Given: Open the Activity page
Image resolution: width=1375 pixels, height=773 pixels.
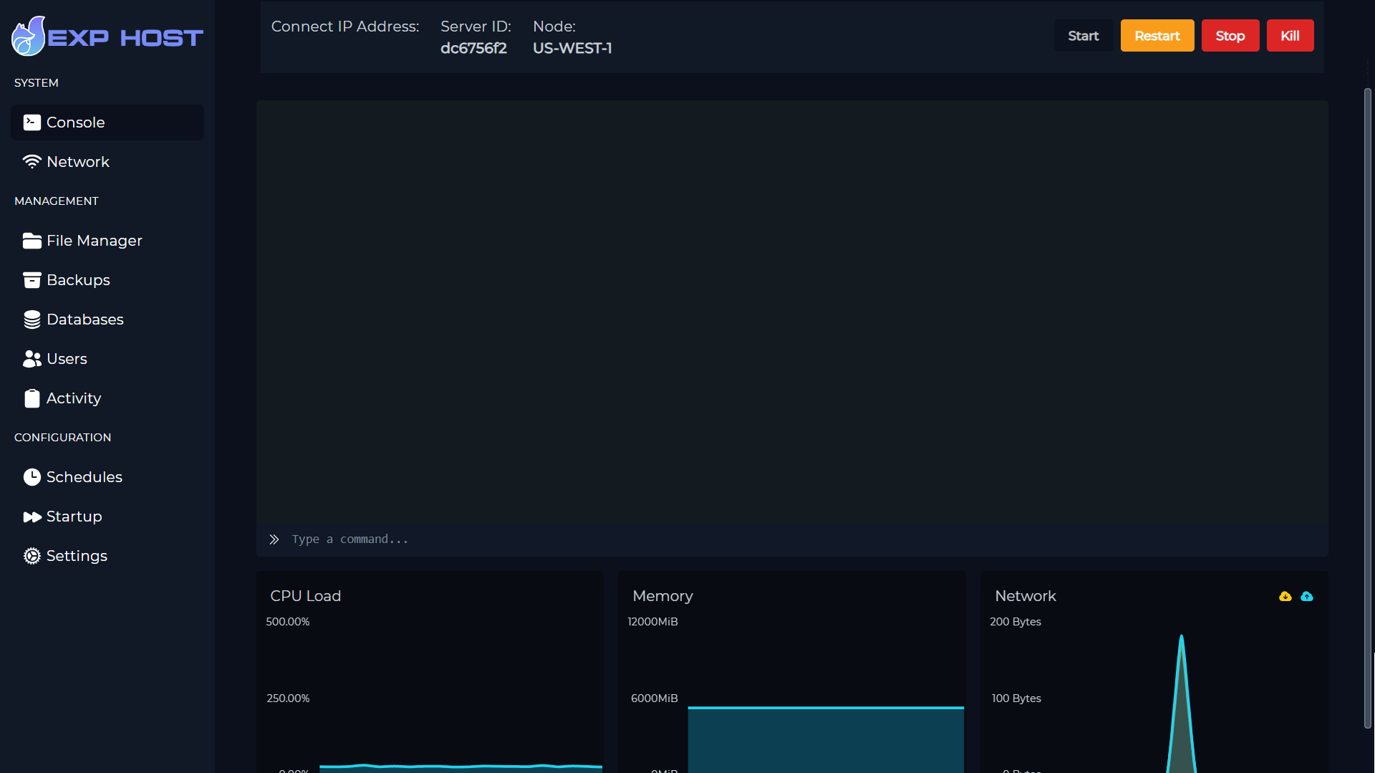Looking at the screenshot, I should click(73, 398).
